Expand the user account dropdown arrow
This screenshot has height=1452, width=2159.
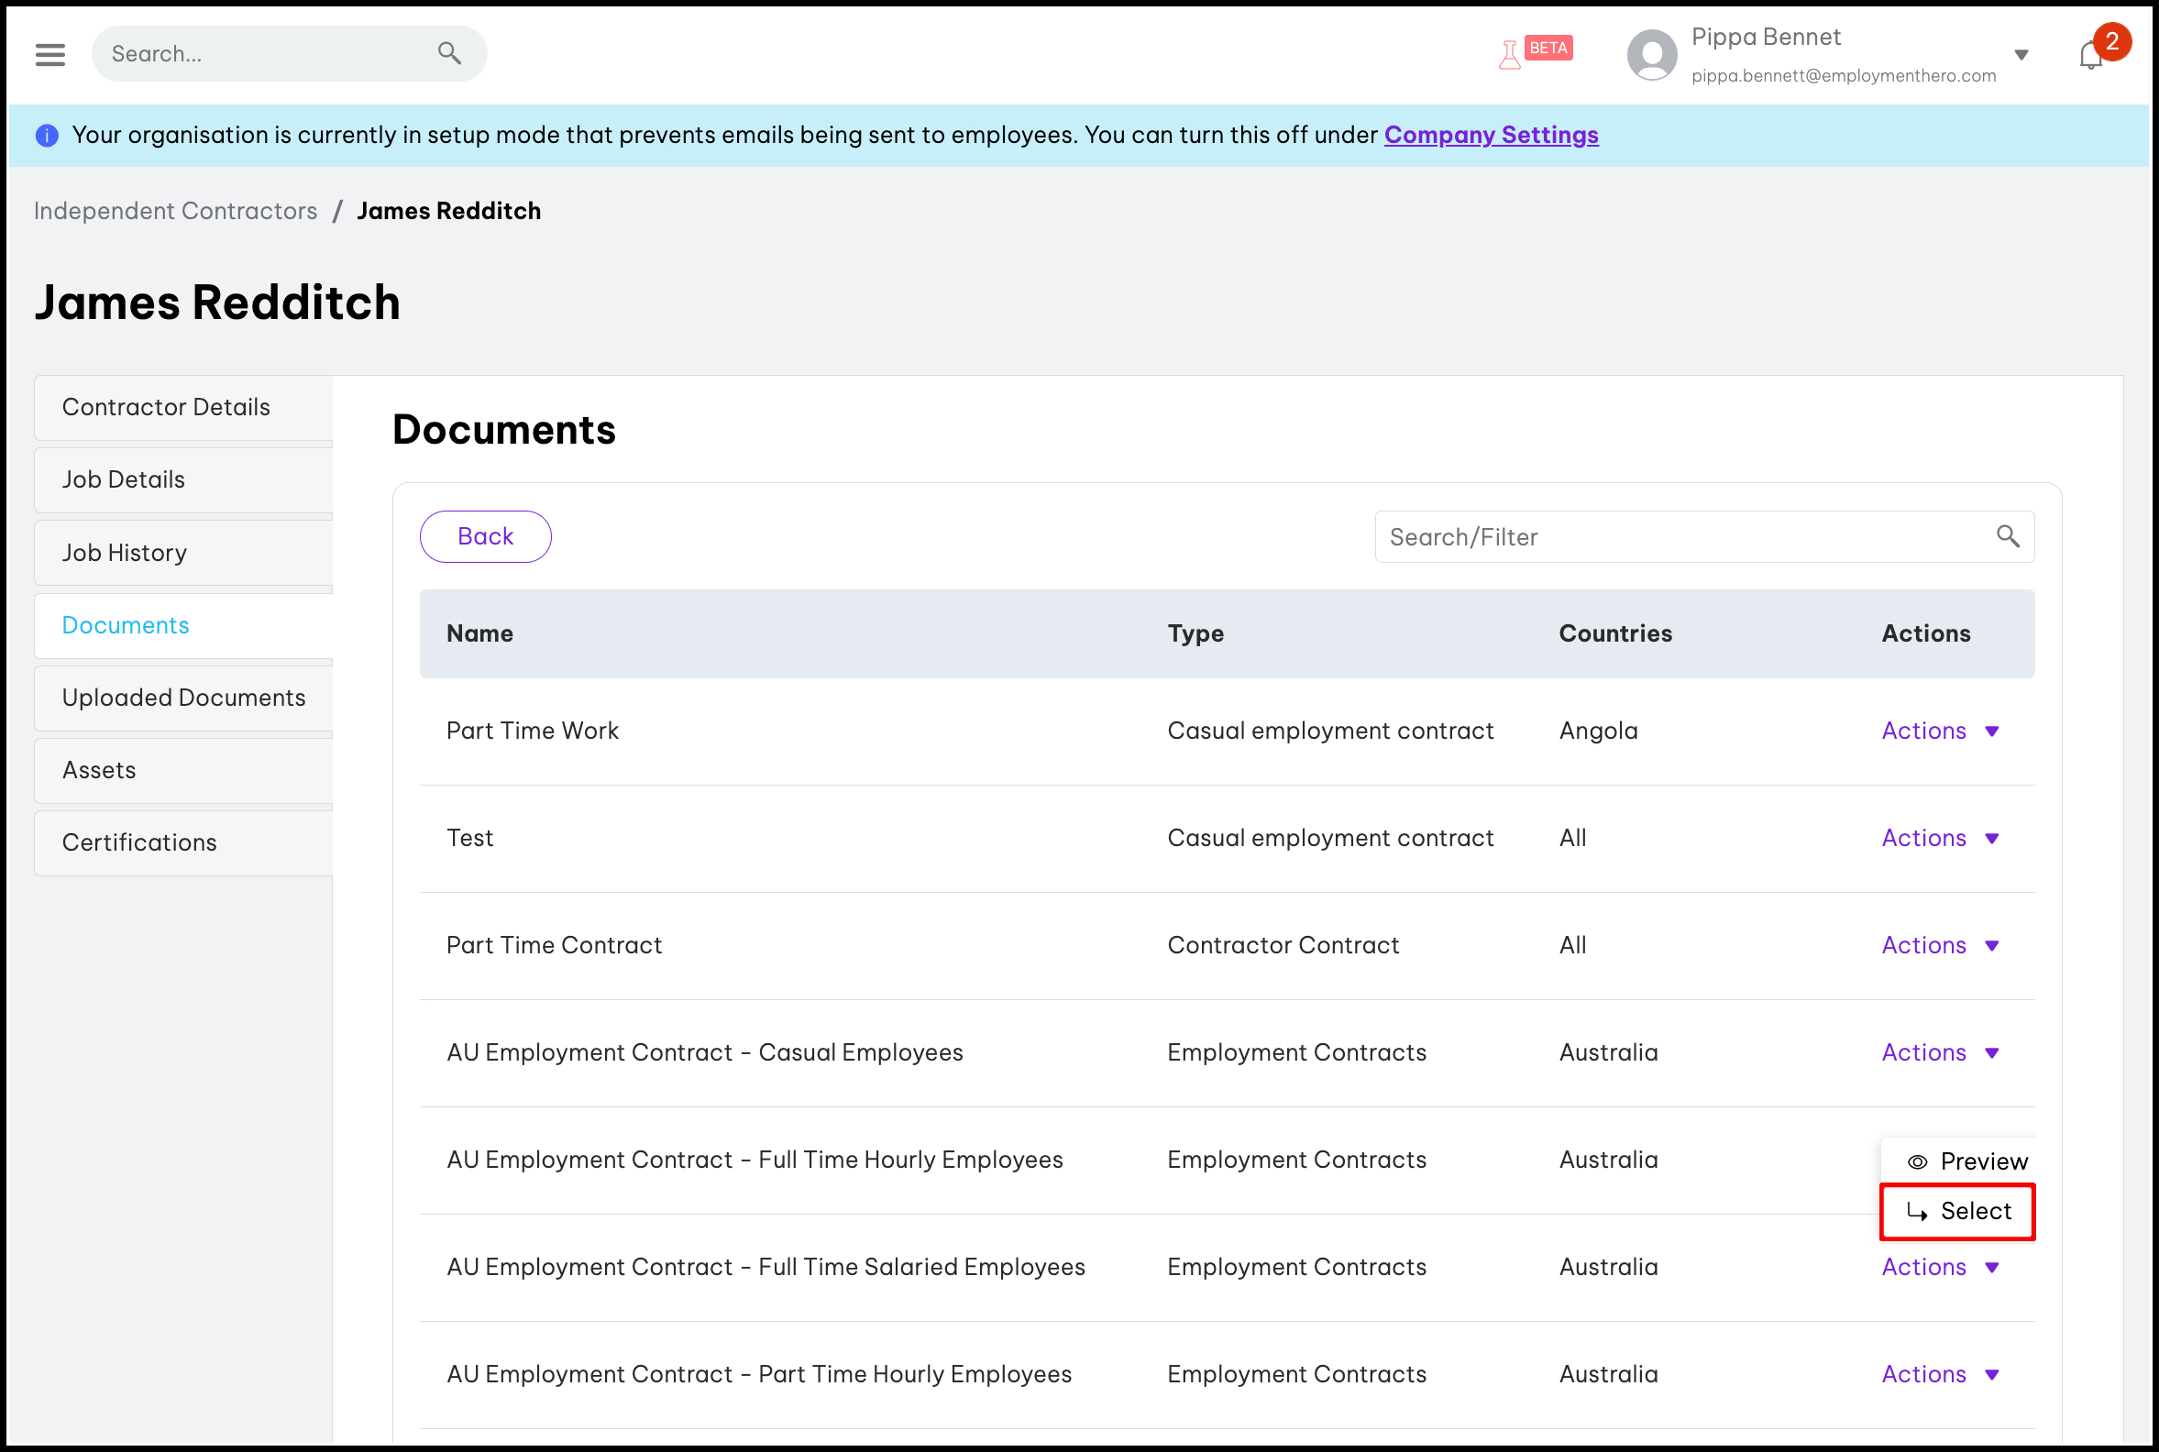coord(2021,55)
